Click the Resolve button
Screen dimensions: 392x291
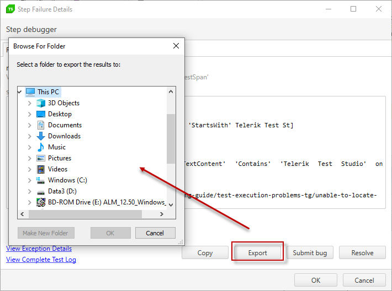(362, 252)
